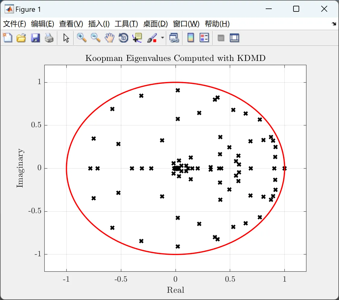This screenshot has height=300, width=339.
Task: Enable the Rotate 3D tool
Action: point(123,38)
